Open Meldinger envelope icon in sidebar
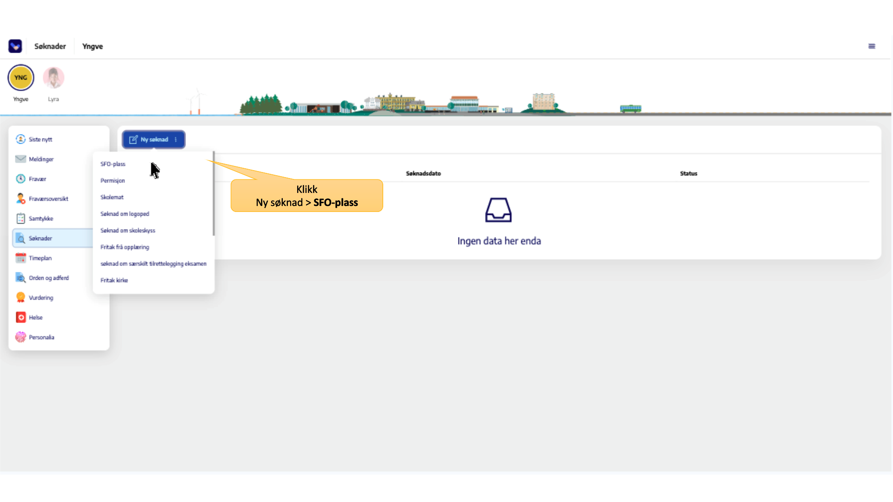This screenshot has height=502, width=893. pyautogui.click(x=20, y=159)
